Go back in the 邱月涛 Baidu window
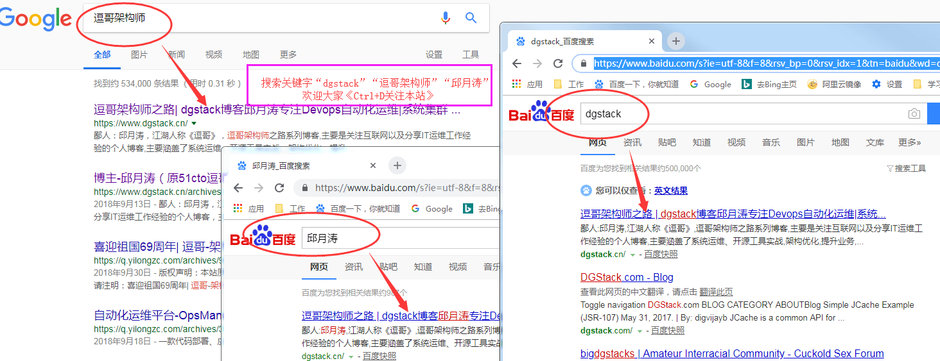The width and height of the screenshot is (940, 361). [238, 188]
